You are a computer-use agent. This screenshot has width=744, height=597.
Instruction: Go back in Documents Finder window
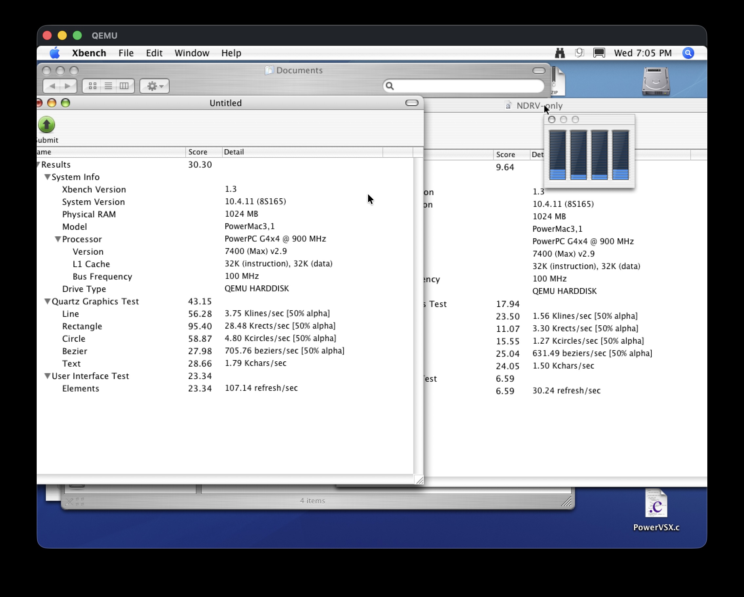click(52, 86)
